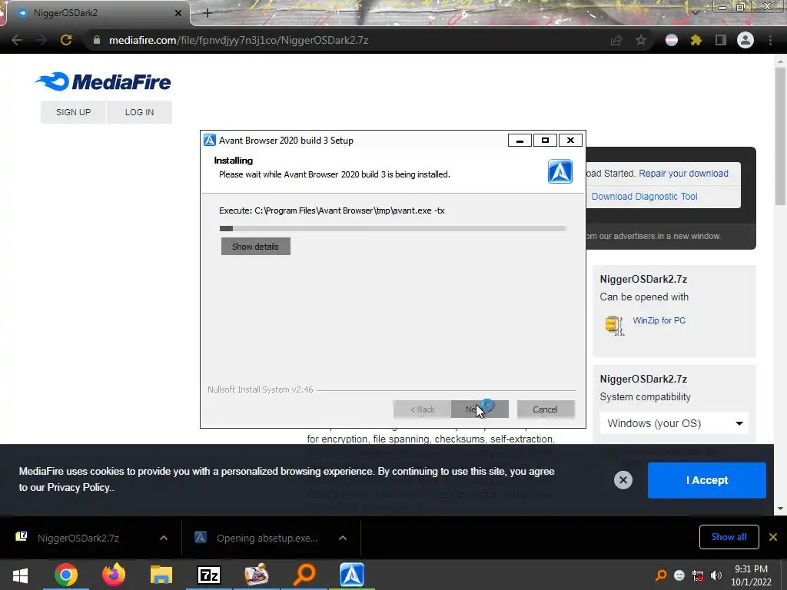Open 7-Zip from the taskbar
This screenshot has width=787, height=590.
tap(209, 575)
